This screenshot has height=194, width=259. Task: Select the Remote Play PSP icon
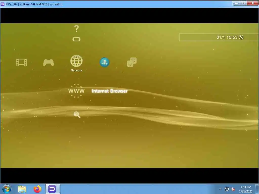76,39
